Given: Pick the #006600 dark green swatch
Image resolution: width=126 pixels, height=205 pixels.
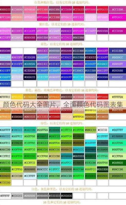Looking at the screenshot, I should click(x=117, y=163).
